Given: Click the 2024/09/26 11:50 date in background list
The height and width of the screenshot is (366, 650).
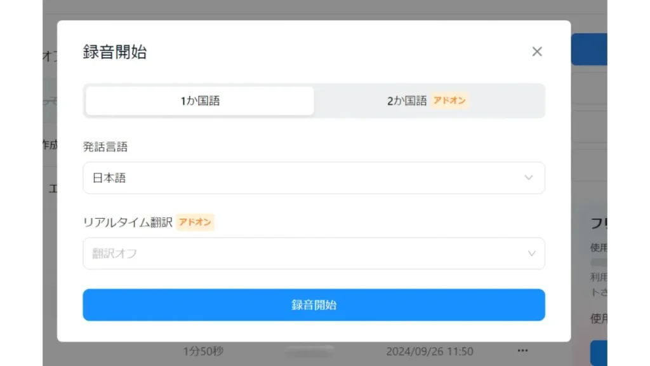Looking at the screenshot, I should pyautogui.click(x=430, y=351).
